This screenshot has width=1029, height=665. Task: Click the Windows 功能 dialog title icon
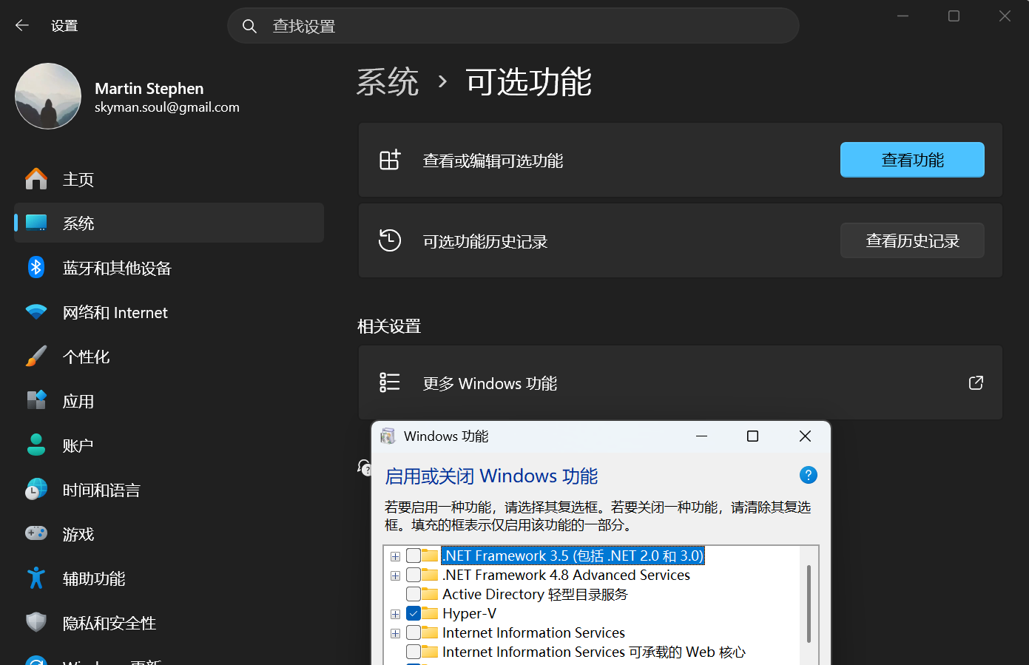388,436
